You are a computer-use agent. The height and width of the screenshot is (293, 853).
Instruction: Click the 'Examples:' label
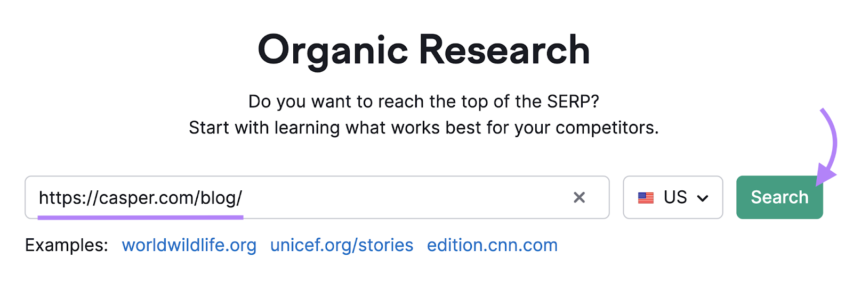point(67,245)
